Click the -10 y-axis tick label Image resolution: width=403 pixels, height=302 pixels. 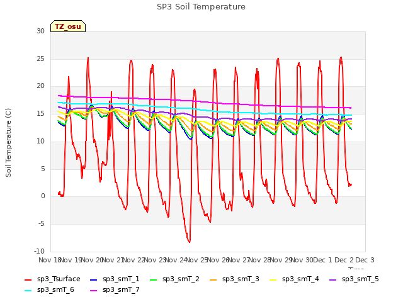(x=39, y=251)
